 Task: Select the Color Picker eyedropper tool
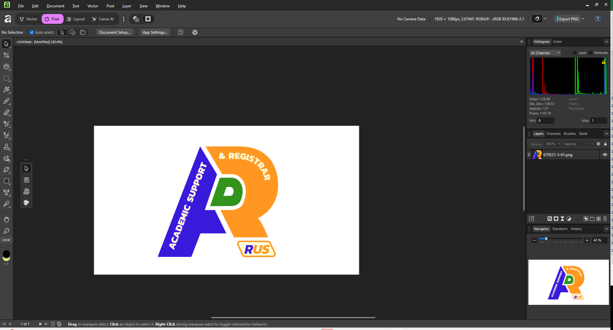(x=6, y=204)
